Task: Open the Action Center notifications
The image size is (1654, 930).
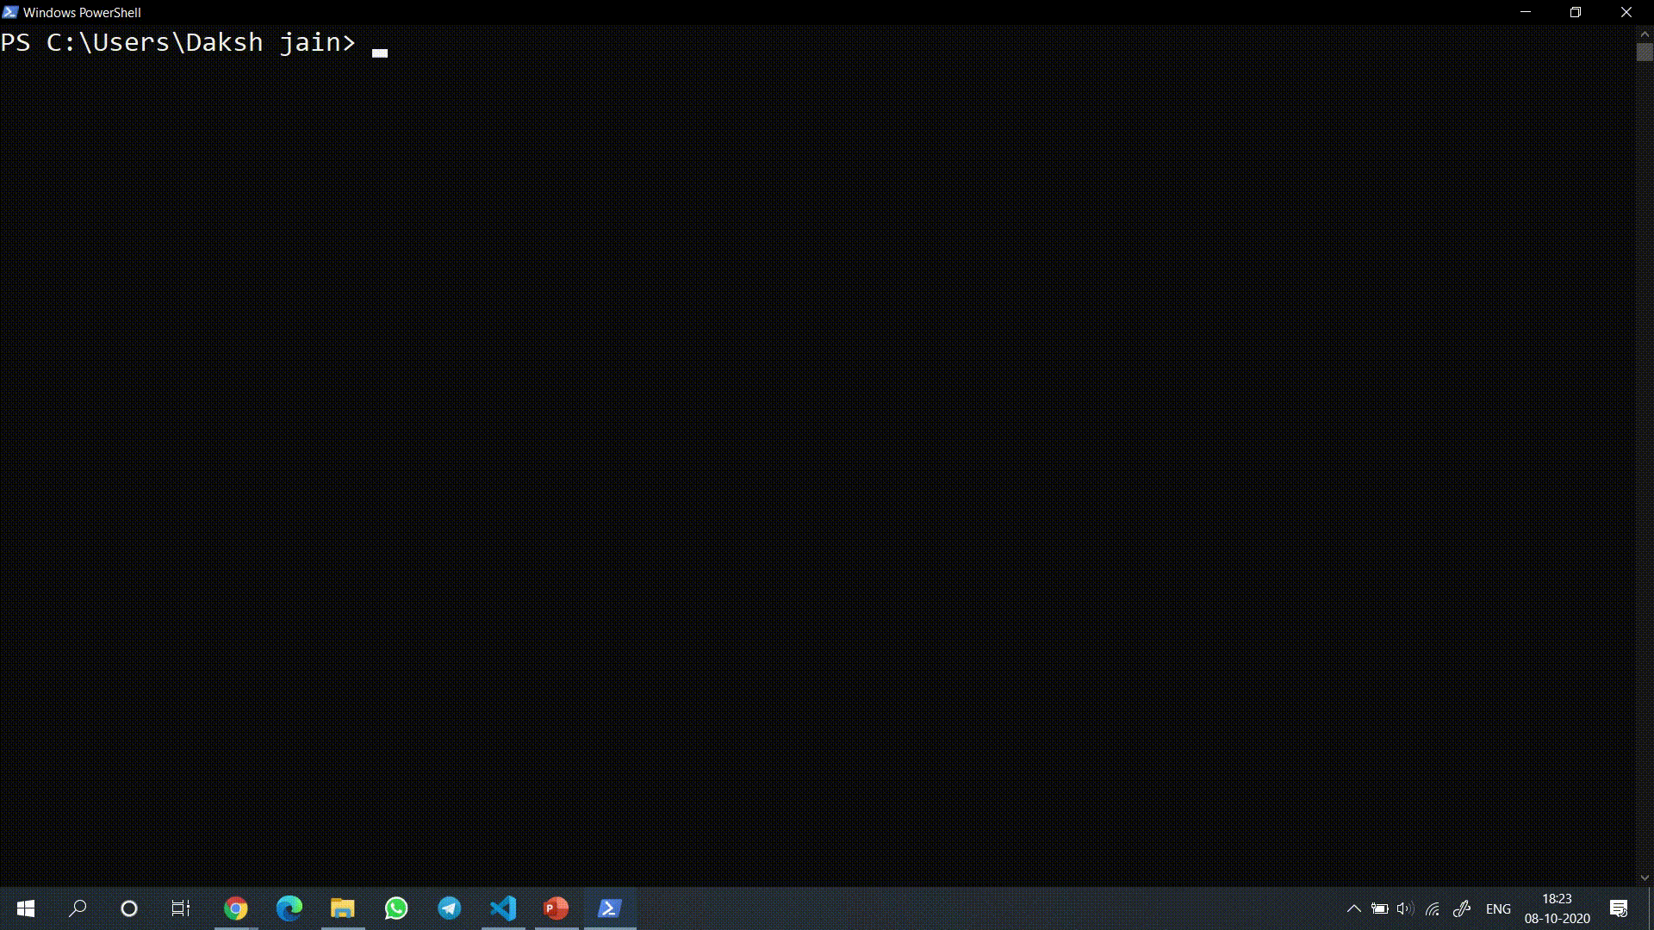Action: [x=1619, y=908]
